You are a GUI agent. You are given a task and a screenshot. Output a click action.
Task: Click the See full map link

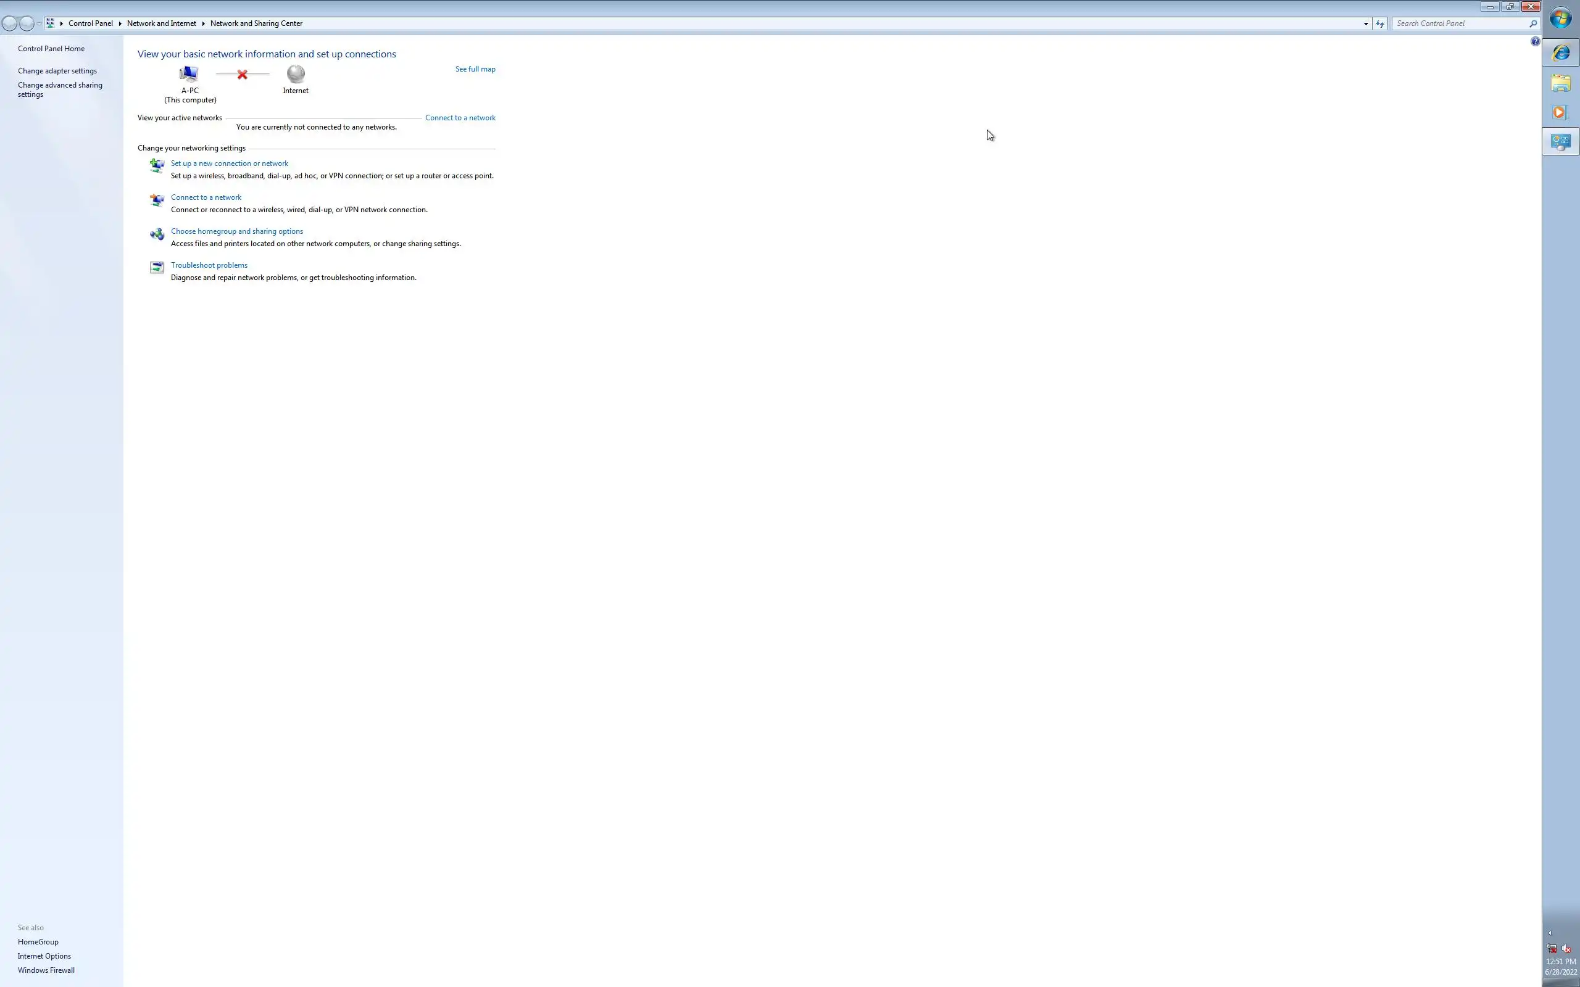475,68
